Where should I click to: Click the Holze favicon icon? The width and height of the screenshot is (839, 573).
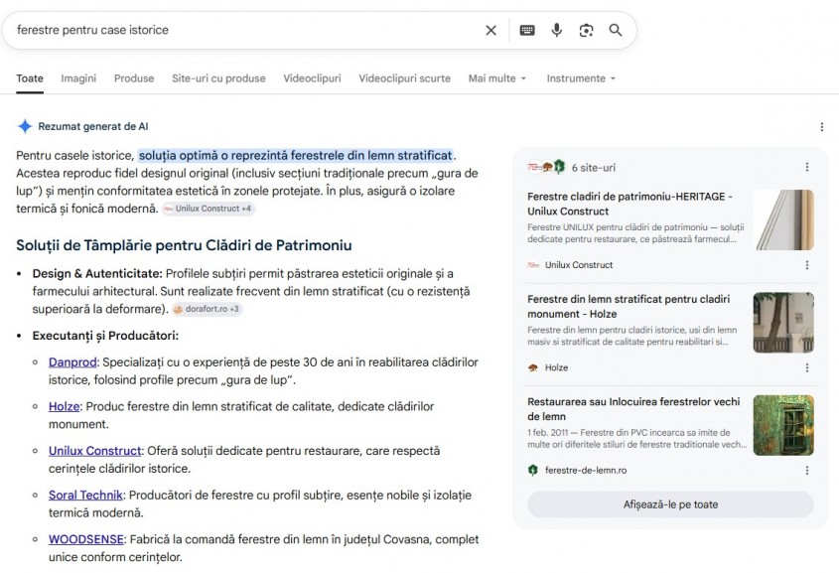533,367
